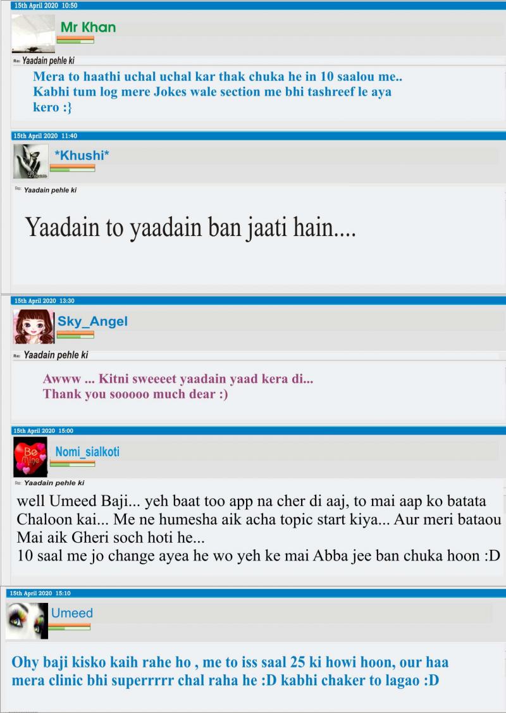Viewport: 506px width, 713px height.
Task: Click reputation bar under Mr Khan
Action: click(x=75, y=40)
